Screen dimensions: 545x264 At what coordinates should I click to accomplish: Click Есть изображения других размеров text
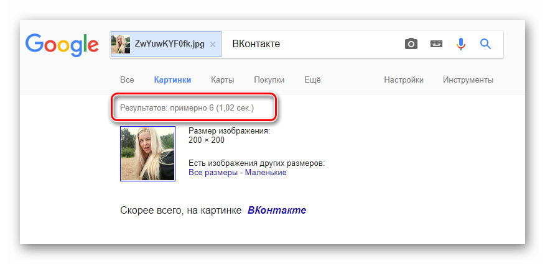[256, 163]
